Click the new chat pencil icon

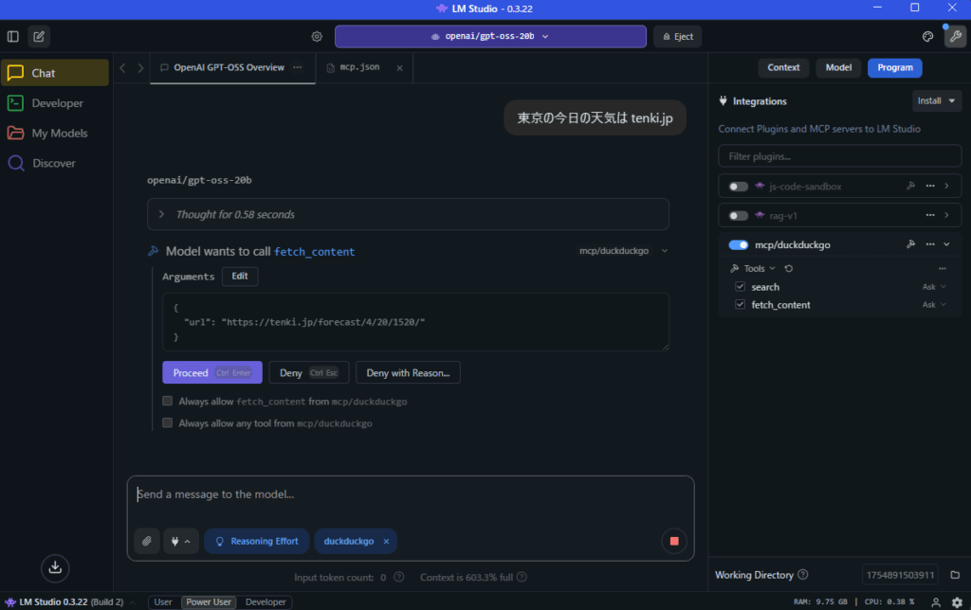click(x=39, y=37)
